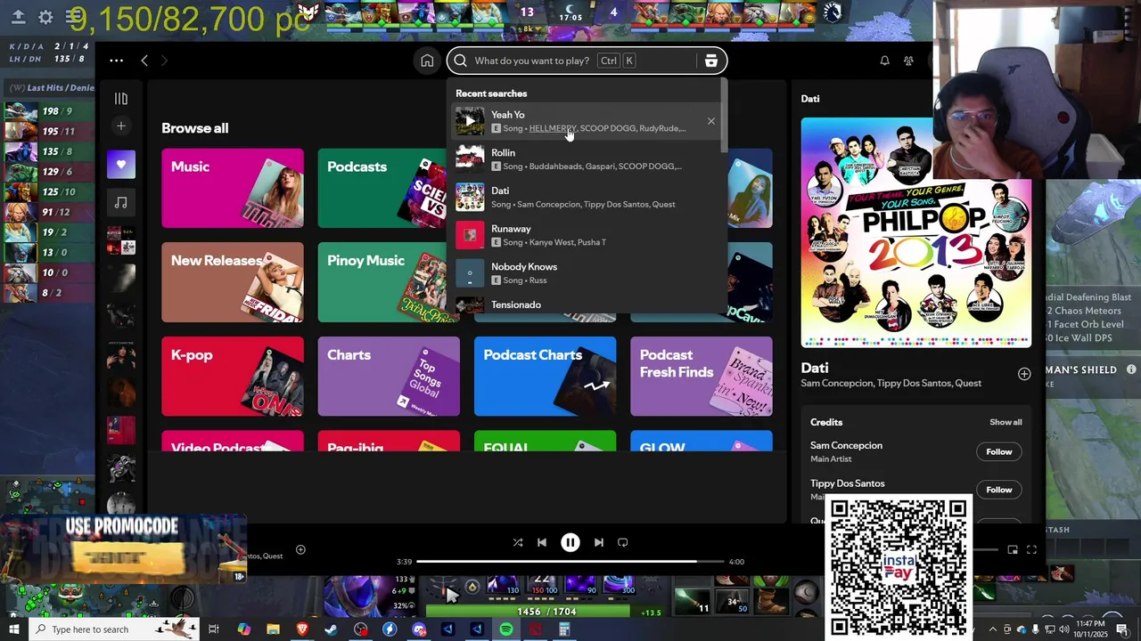Follow Sam Concepcion
This screenshot has height=641, width=1141.
999,451
